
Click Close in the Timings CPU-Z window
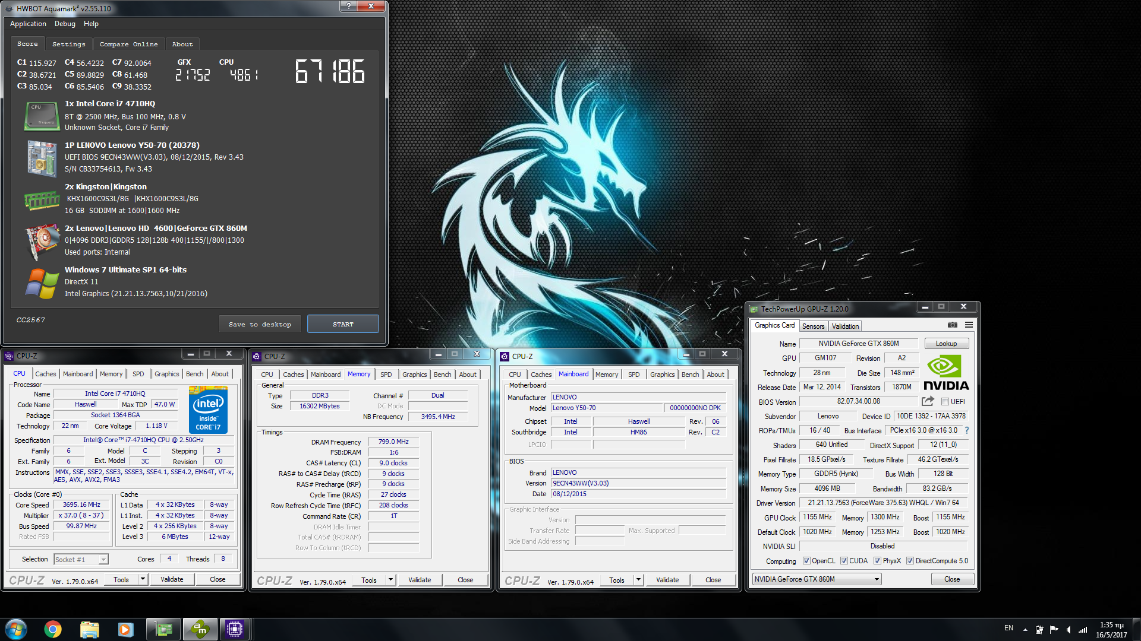(x=465, y=580)
